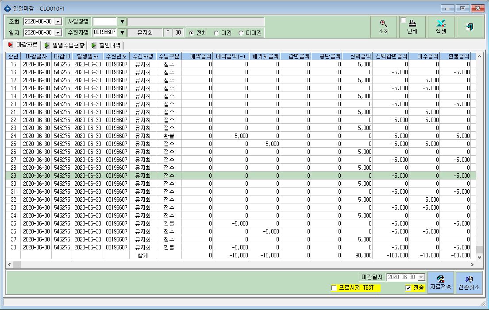
Task: Select the 미마감 radio button
Action: pyautogui.click(x=241, y=33)
